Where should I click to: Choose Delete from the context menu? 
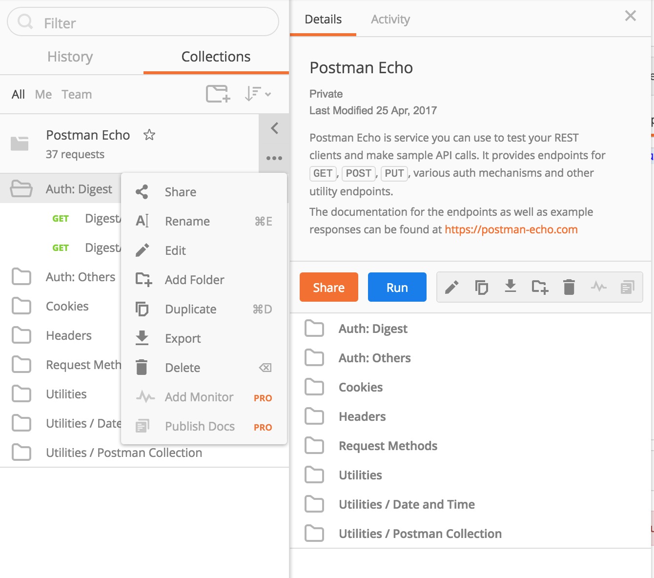click(x=204, y=368)
